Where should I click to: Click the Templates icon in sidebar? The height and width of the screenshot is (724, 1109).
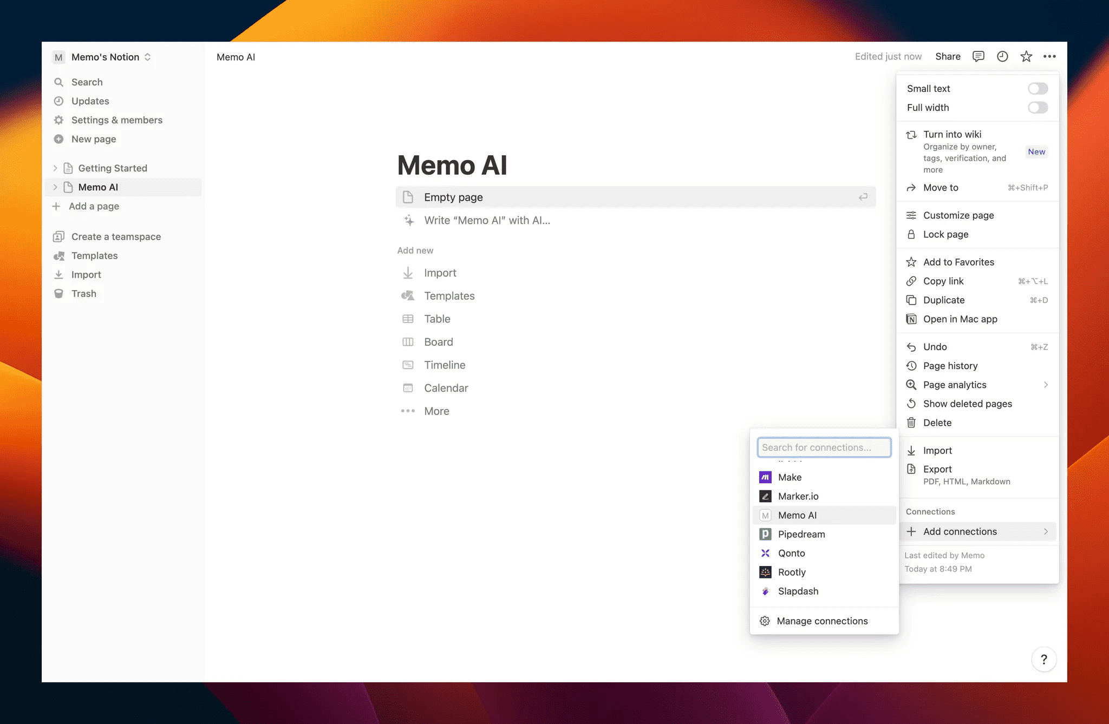click(x=61, y=255)
